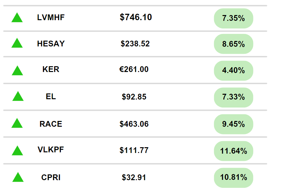Click the green triangle next to KER
281x192 pixels.
point(17,70)
